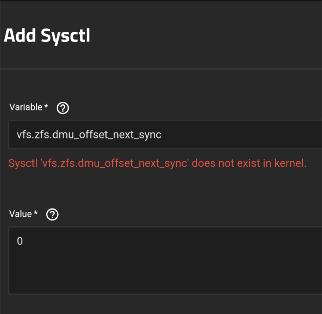Click the required asterisk beside Value
This screenshot has width=322, height=314.
[36, 214]
